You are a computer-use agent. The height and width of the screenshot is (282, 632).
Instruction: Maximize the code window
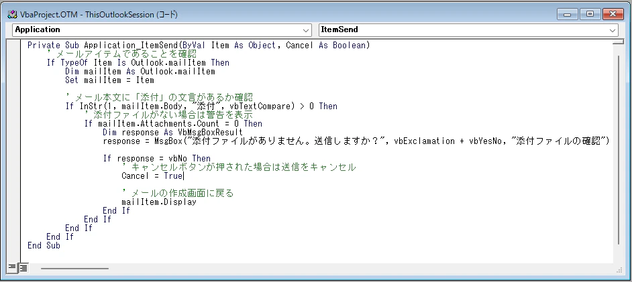[590, 14]
